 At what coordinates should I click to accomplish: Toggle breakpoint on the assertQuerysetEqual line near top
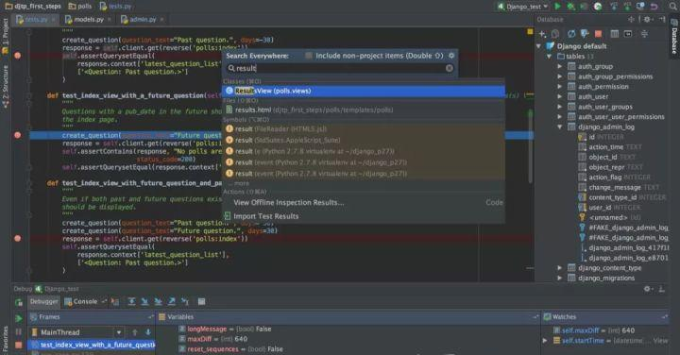tap(17, 56)
